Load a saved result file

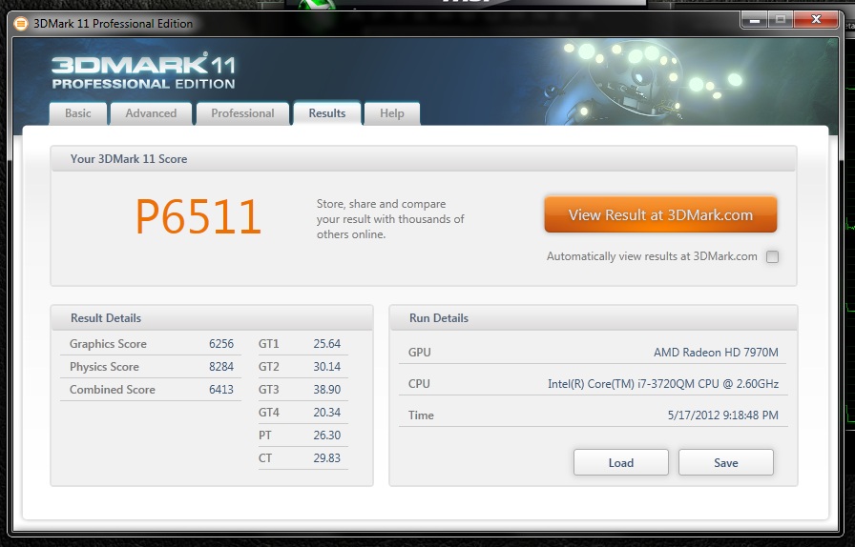621,462
